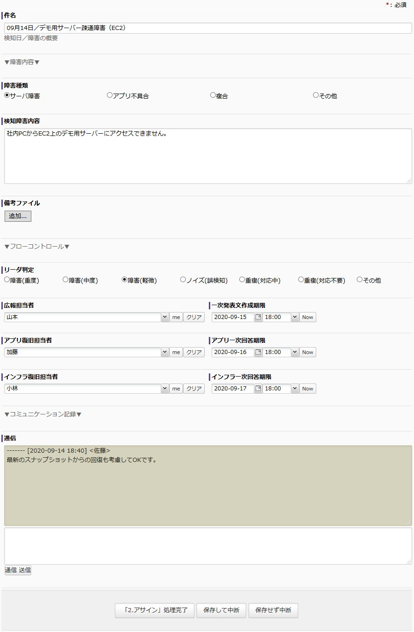The width and height of the screenshot is (414, 632).
Task: Click 保存して中断 button
Action: point(221,610)
